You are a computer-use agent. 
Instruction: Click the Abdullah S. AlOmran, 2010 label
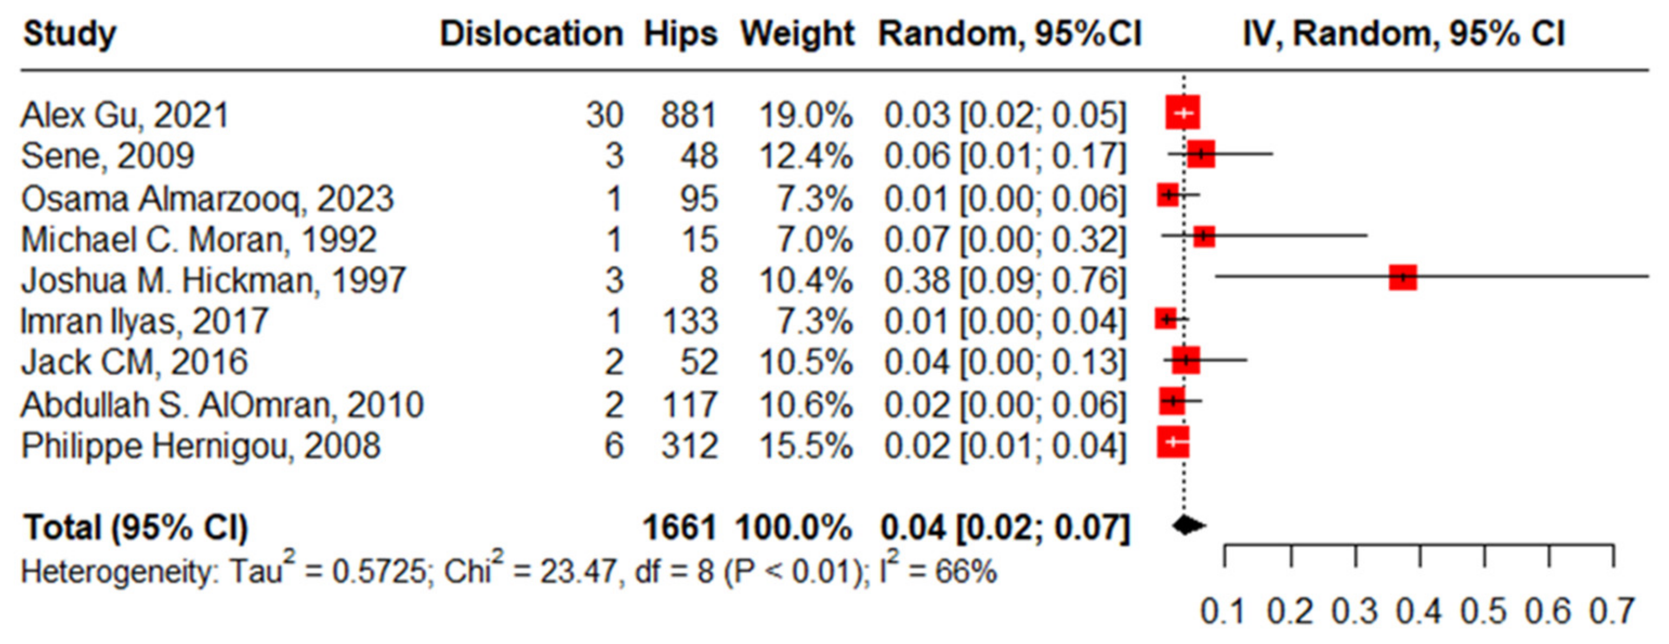pos(222,405)
